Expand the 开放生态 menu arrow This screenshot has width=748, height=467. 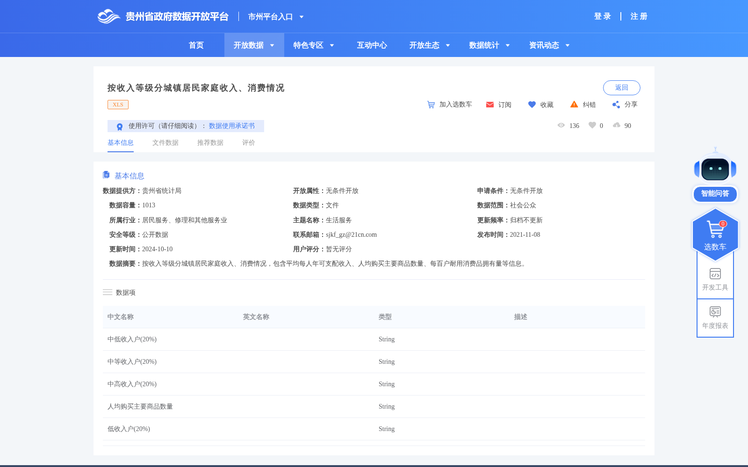pos(448,45)
